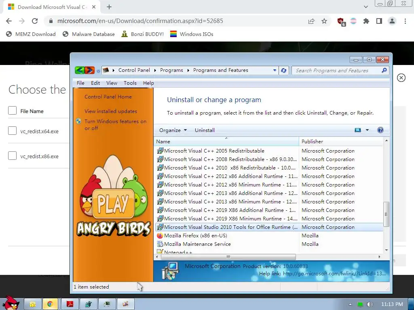Open the Adobe PDF taskbar icon
Screen dimensions: 414x310
(x=70, y=304)
